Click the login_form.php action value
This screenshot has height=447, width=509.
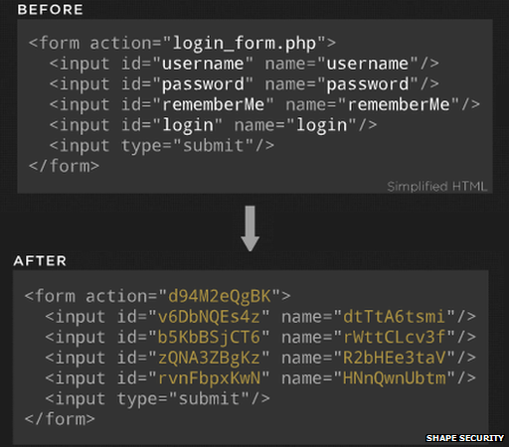(x=245, y=44)
